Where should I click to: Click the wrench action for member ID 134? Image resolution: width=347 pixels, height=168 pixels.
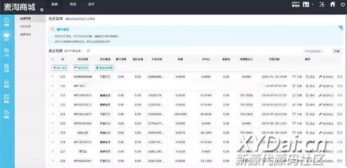(x=326, y=86)
